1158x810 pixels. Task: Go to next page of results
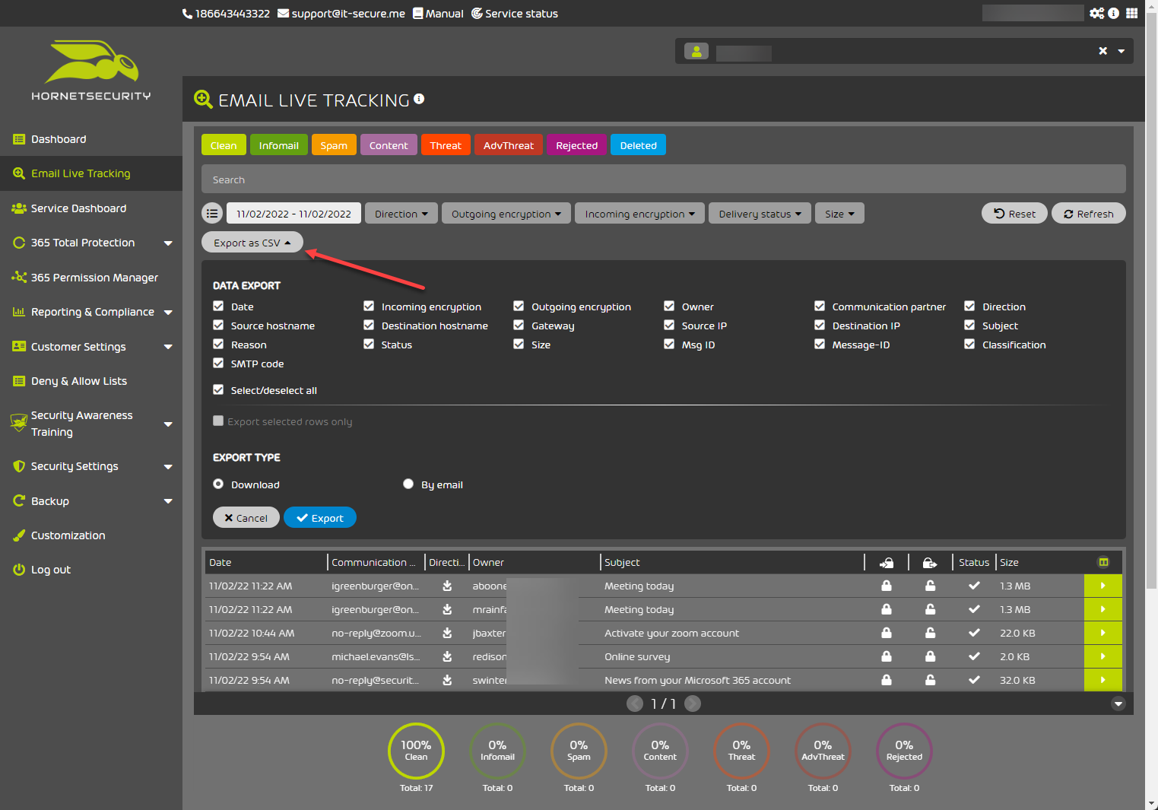pyautogui.click(x=693, y=704)
